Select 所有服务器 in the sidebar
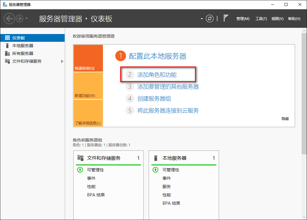The height and width of the screenshot is (220, 307). (33, 53)
